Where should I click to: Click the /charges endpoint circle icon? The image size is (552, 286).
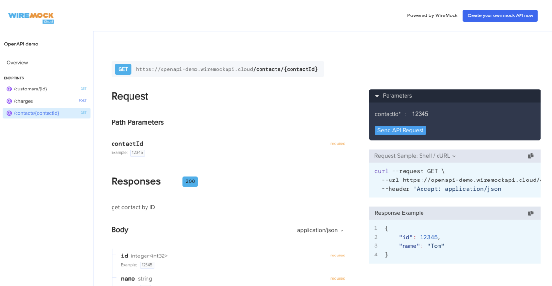(x=9, y=101)
